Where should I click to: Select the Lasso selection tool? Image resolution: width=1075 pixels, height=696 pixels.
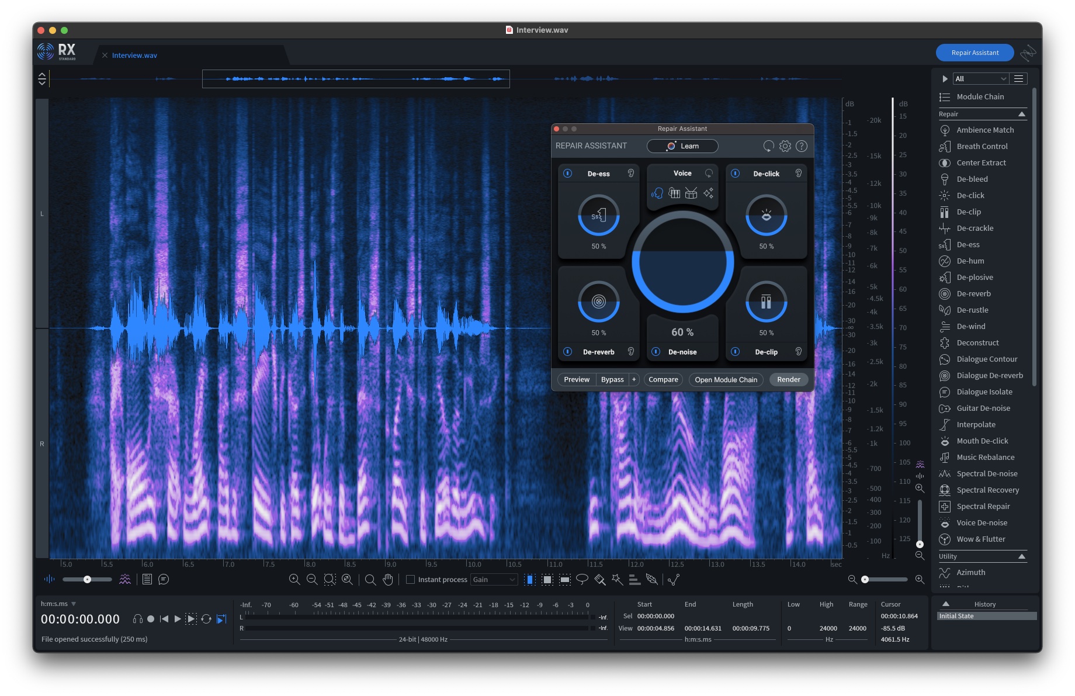[582, 579]
